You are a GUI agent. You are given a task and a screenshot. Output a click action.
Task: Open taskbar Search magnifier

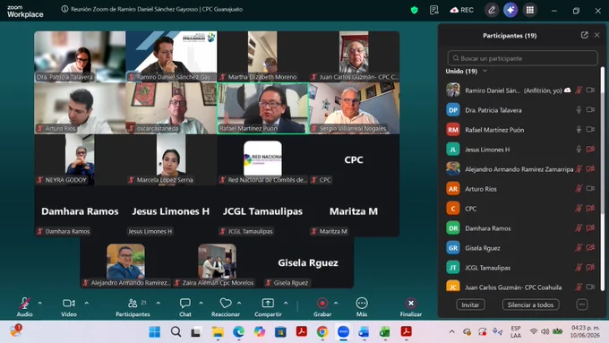[x=176, y=332]
